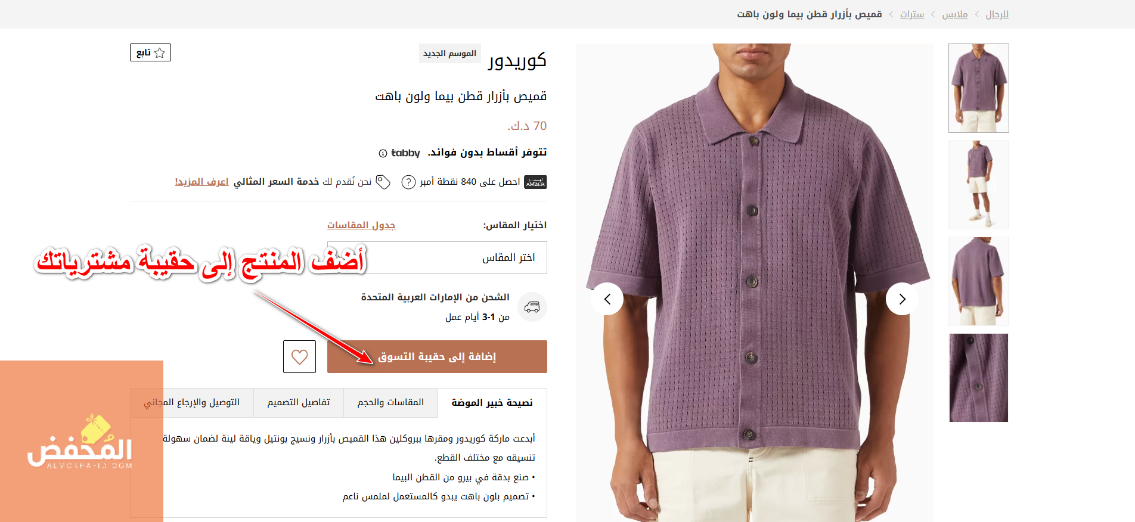Open the size dropdown اختر المقاس
1135x522 pixels.
coord(457,257)
